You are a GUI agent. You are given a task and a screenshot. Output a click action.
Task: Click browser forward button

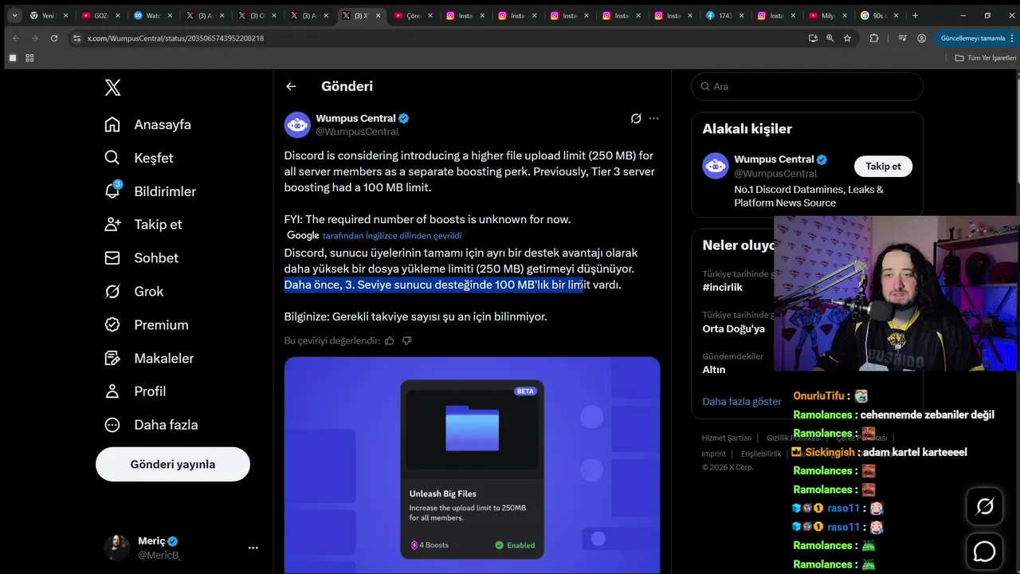point(35,37)
